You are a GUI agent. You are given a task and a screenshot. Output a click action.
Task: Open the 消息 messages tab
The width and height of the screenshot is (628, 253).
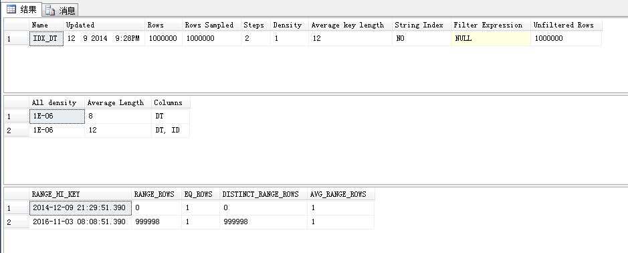pyautogui.click(x=60, y=11)
